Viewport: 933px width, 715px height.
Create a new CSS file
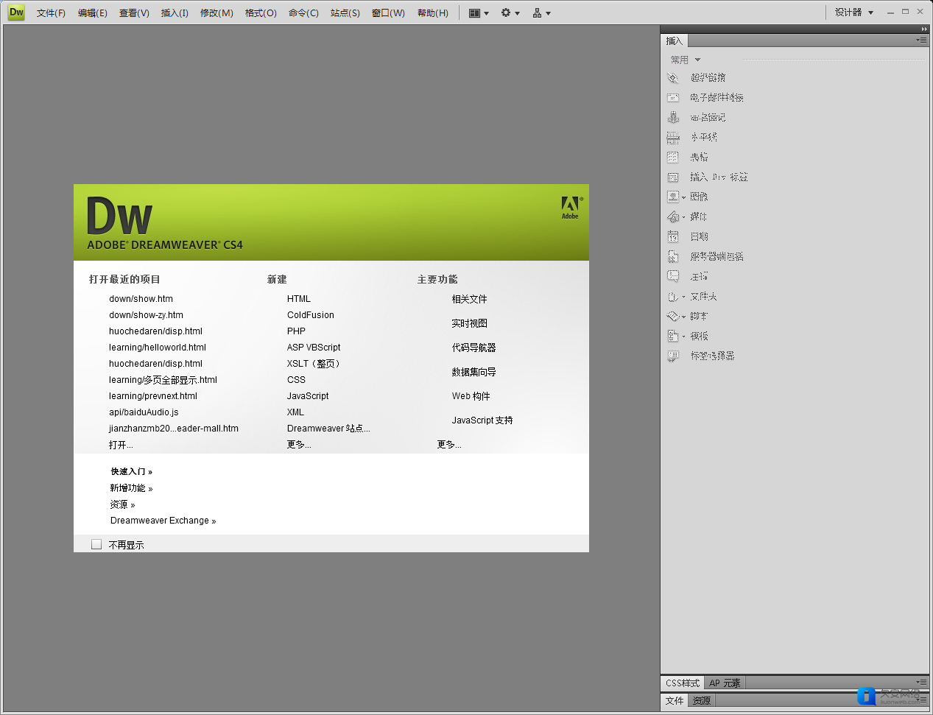296,380
